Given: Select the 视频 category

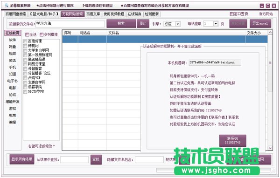Looking at the screenshot, I should (x=13, y=54).
